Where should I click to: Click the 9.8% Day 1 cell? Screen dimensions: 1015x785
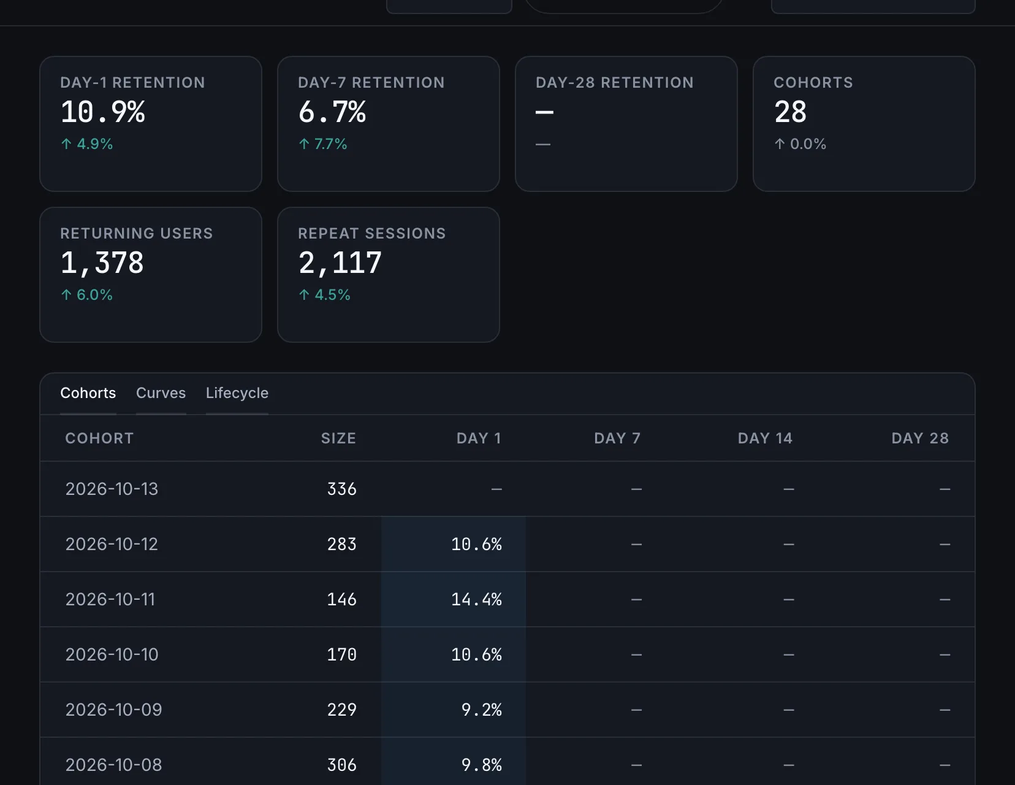tap(454, 762)
